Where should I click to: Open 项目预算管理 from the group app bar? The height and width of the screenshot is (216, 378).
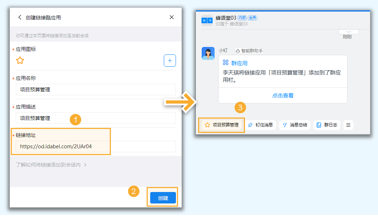pyautogui.click(x=221, y=125)
